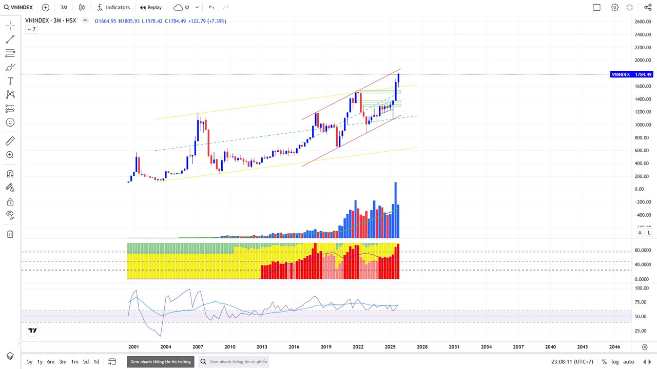This screenshot has height=369, width=657.
Task: Click Xem nhanh thông tin thị trường button
Action: [161, 362]
